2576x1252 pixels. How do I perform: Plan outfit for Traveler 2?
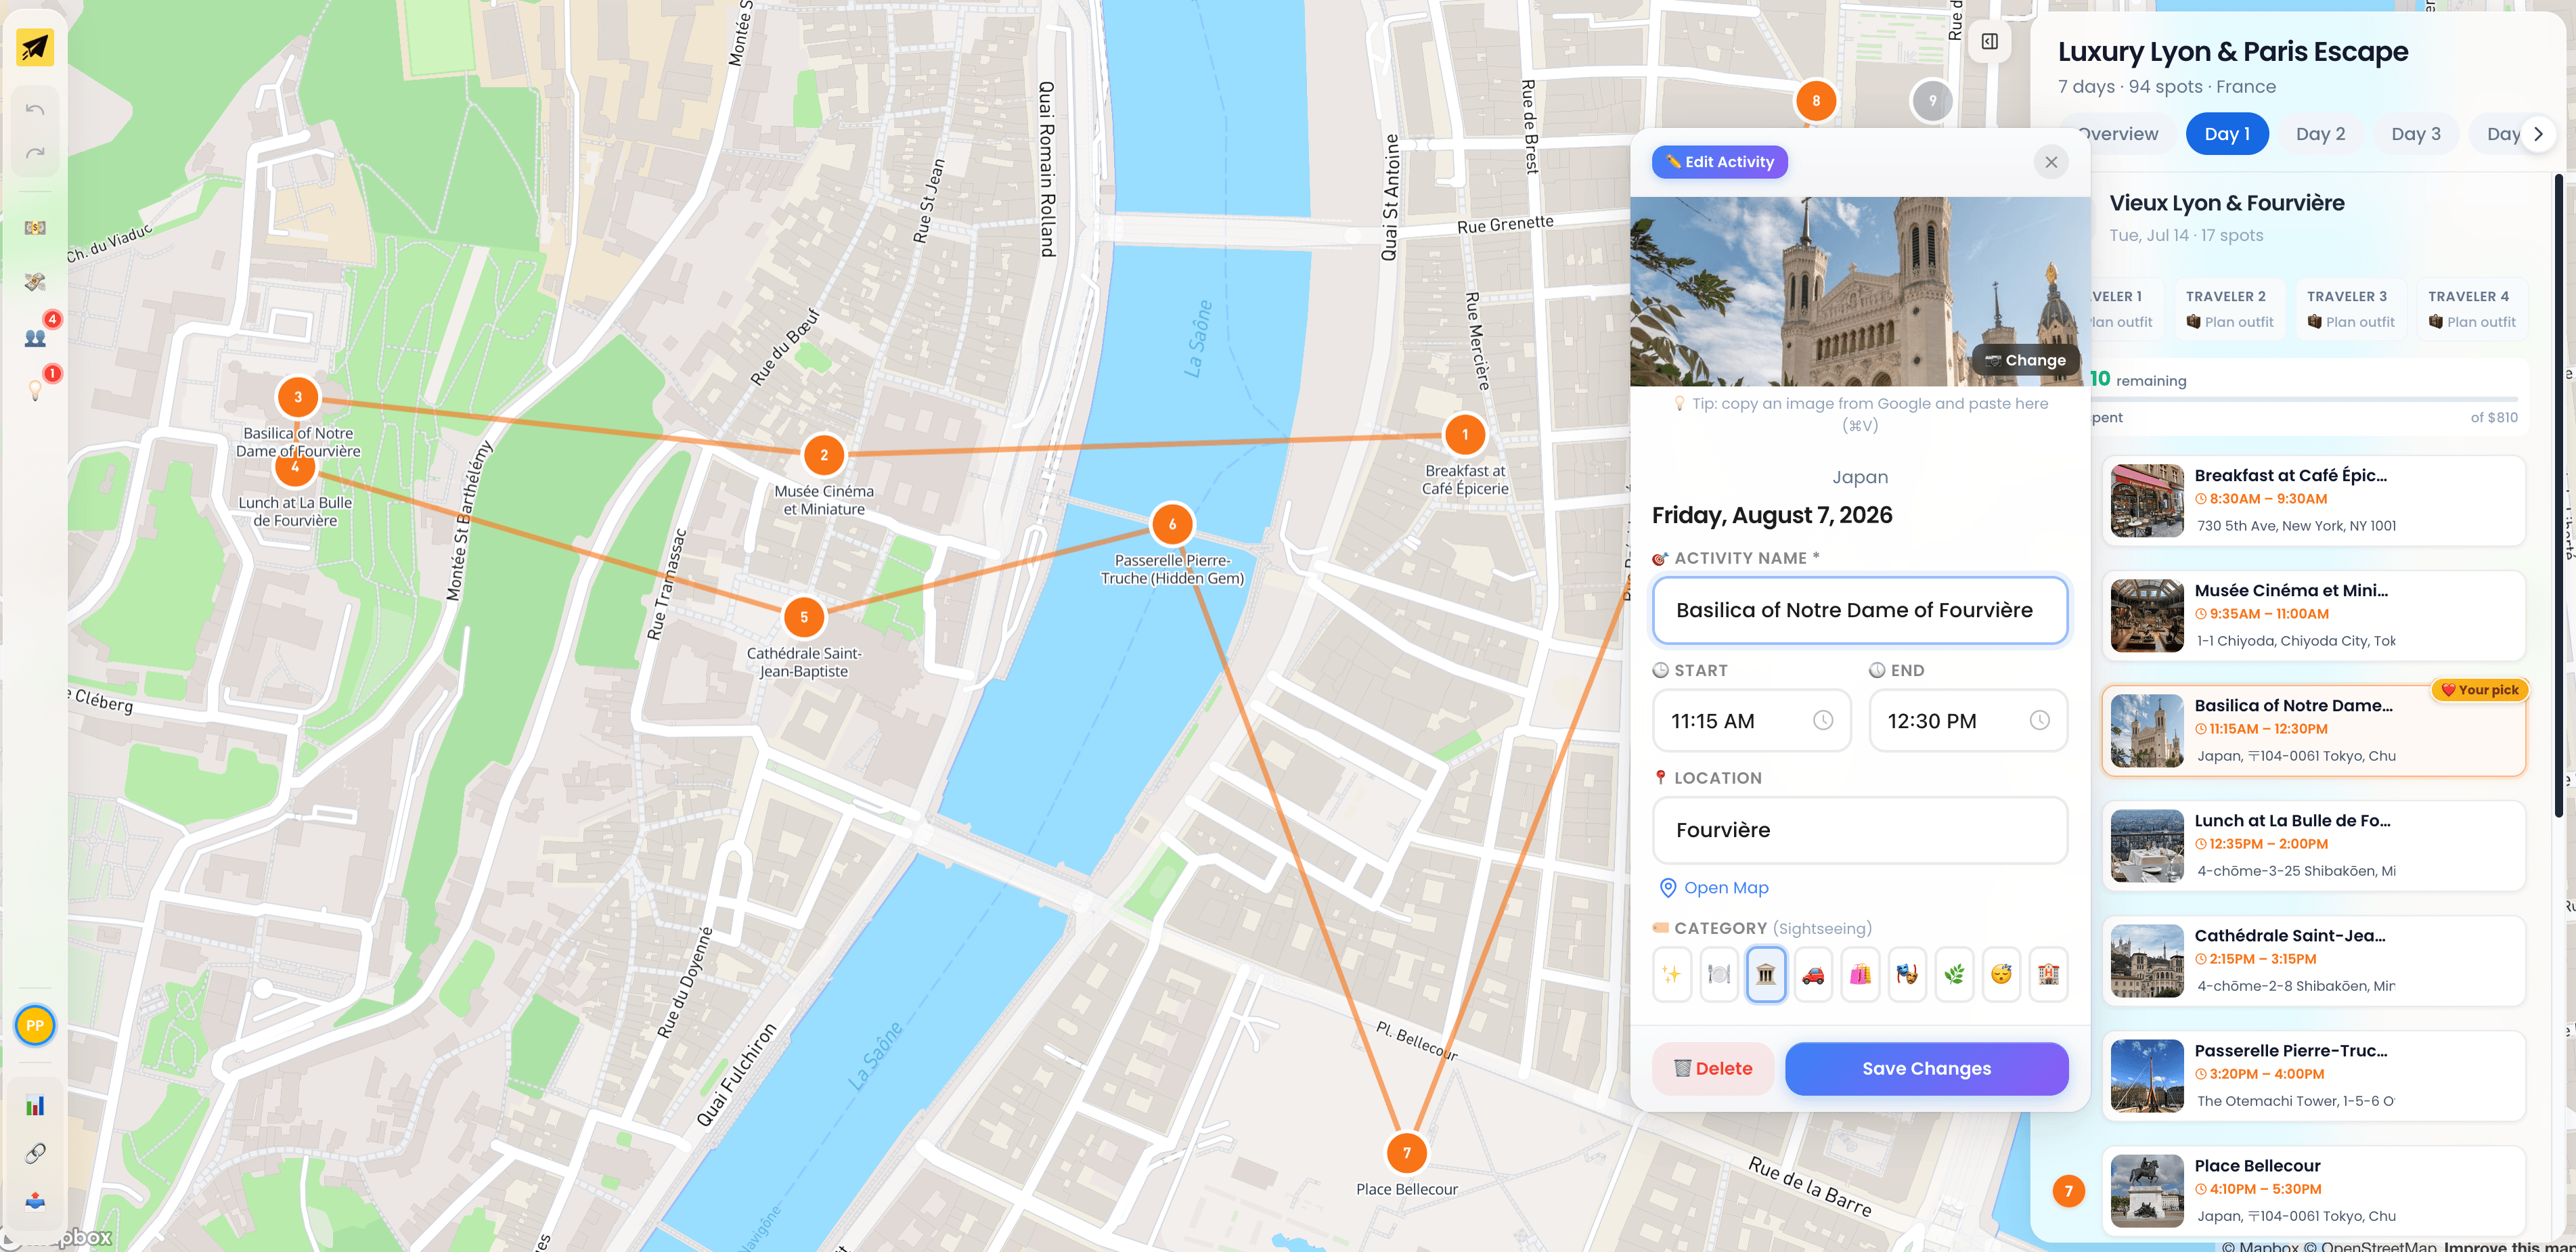point(2229,322)
